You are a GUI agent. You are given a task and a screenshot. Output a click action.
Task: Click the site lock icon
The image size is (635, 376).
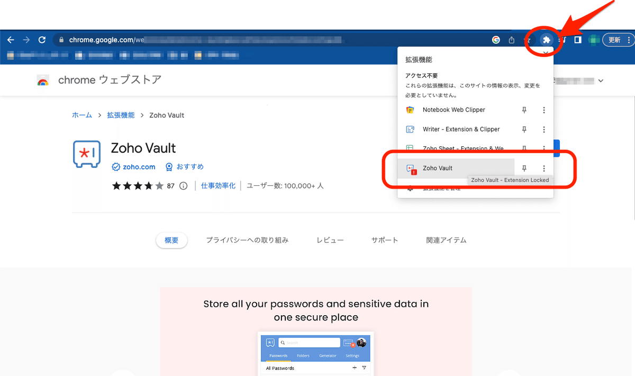pyautogui.click(x=61, y=40)
